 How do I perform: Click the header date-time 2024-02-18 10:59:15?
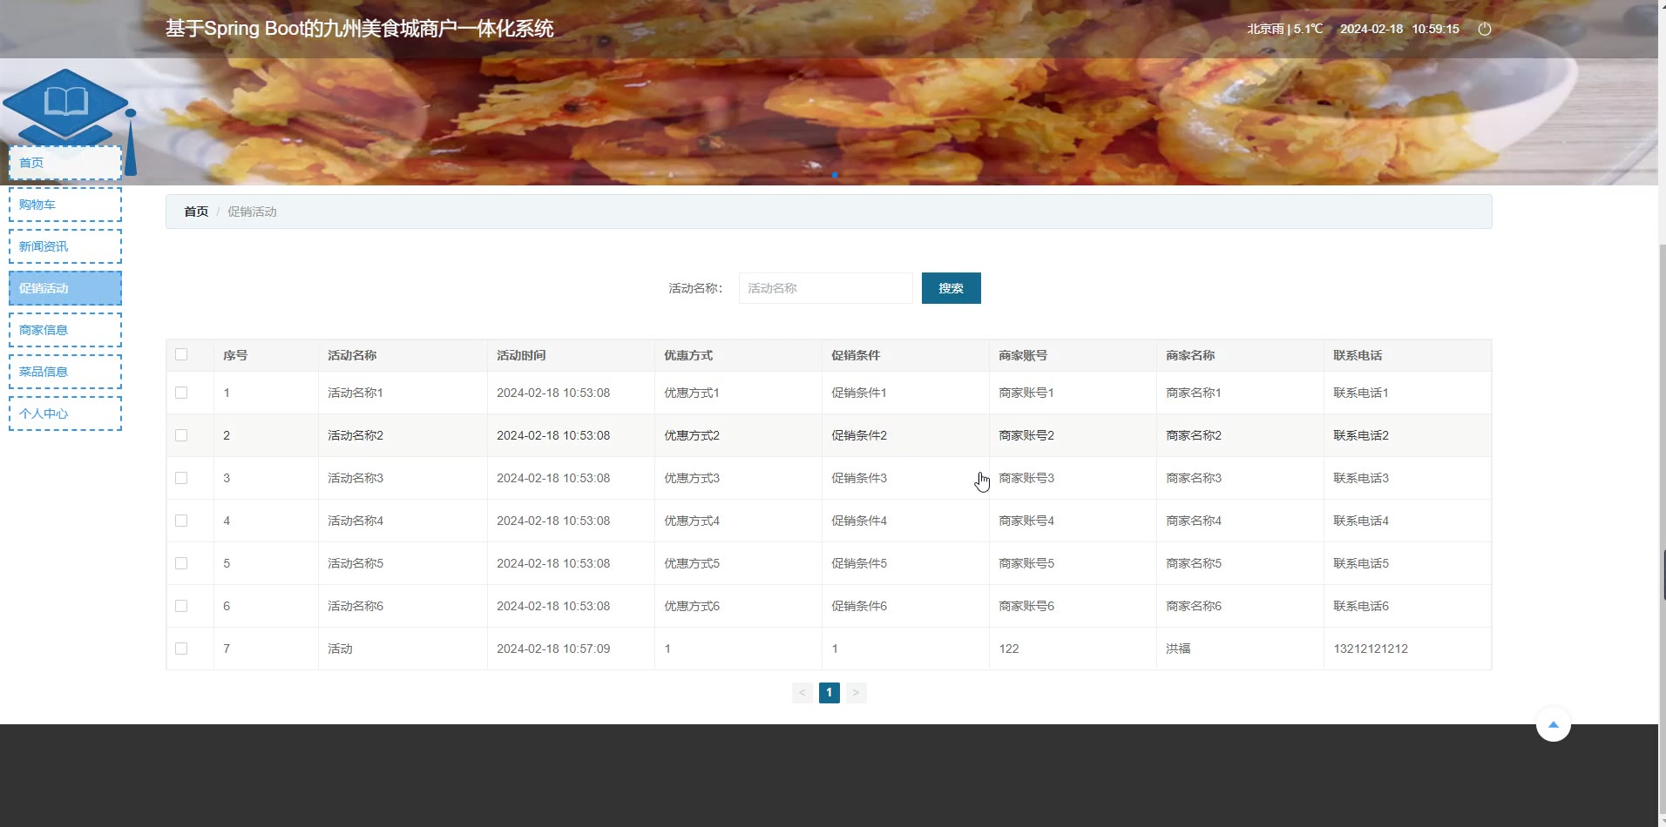[x=1399, y=29]
